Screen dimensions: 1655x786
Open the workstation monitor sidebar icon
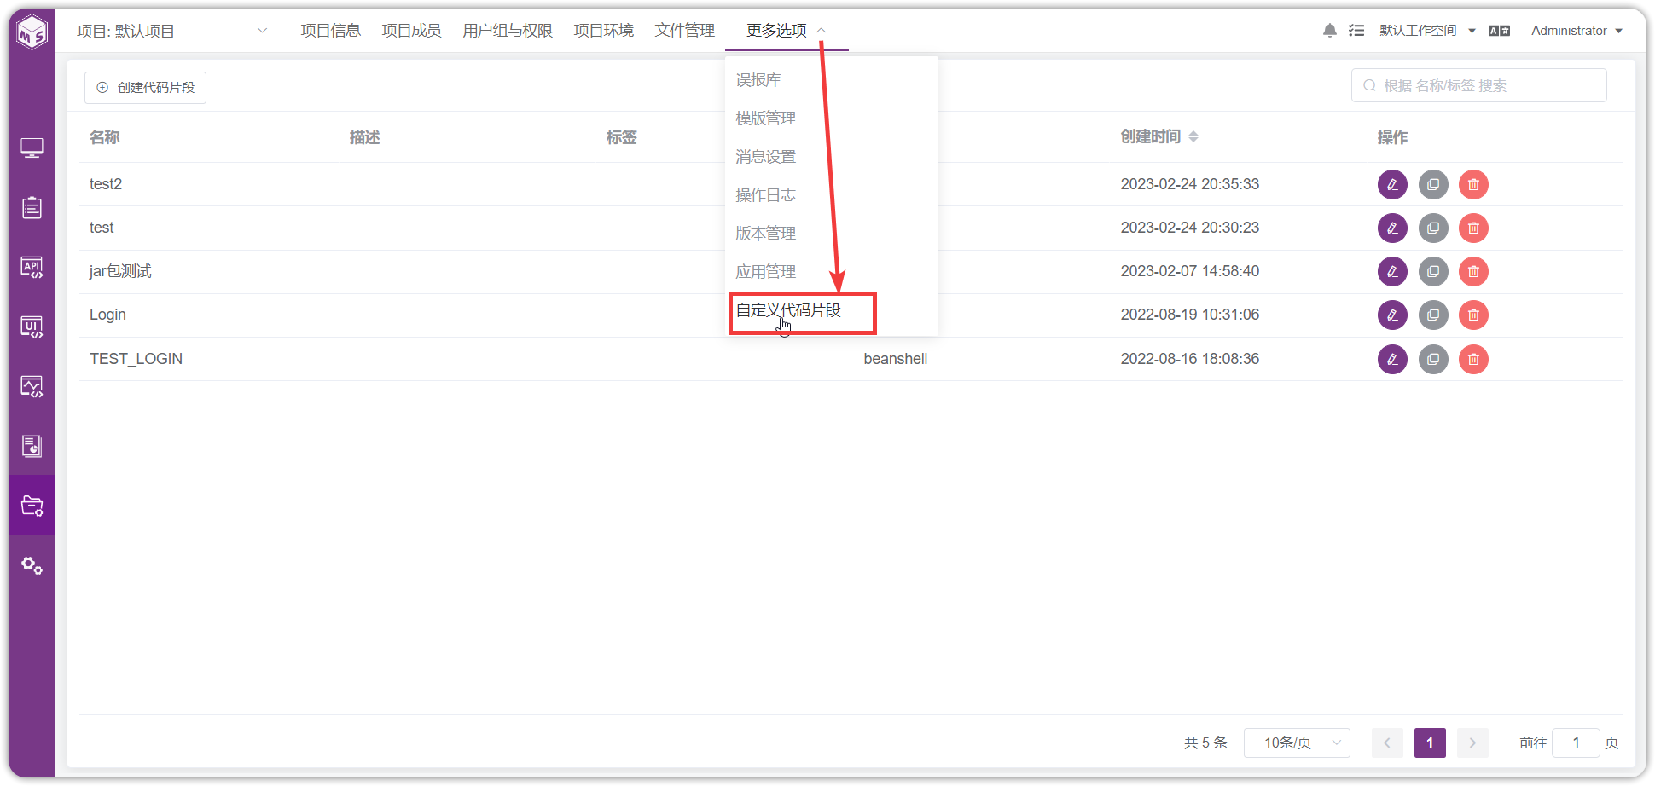pos(32,148)
